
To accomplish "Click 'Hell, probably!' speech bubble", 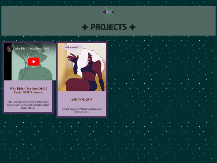I will 72,47.
